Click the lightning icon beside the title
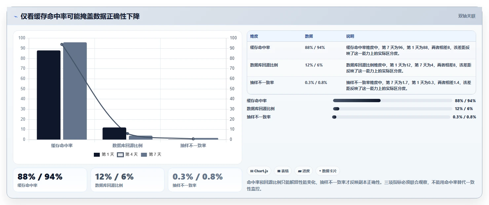Viewport: 489px width, 205px height. tap(16, 17)
